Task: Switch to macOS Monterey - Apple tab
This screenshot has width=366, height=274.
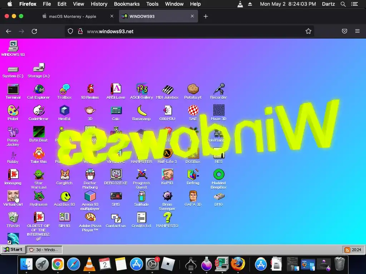Action: 72,16
